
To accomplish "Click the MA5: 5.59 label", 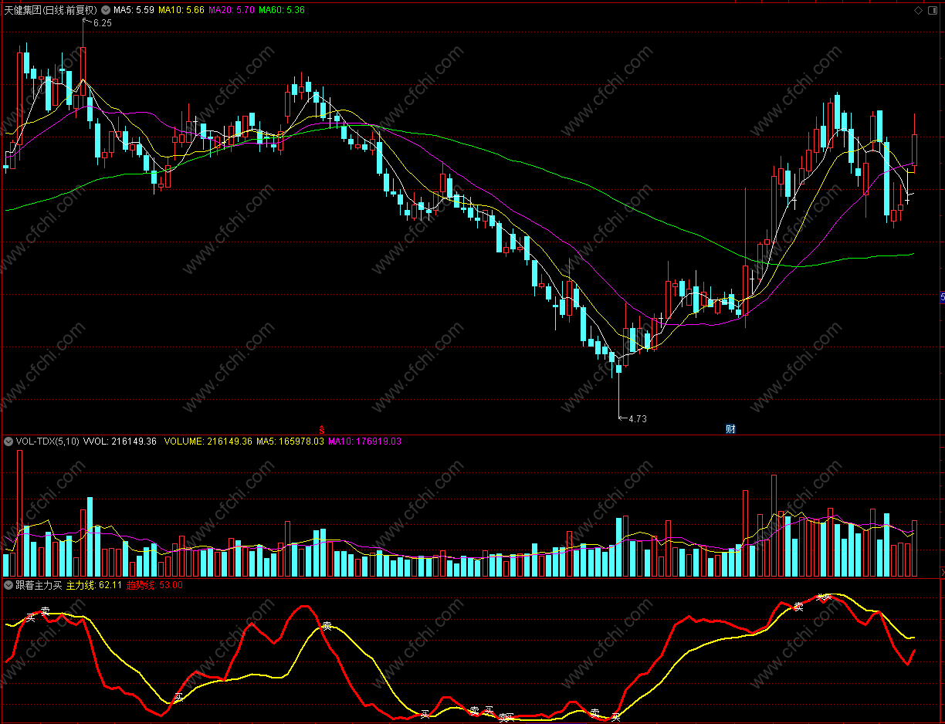I will [134, 10].
